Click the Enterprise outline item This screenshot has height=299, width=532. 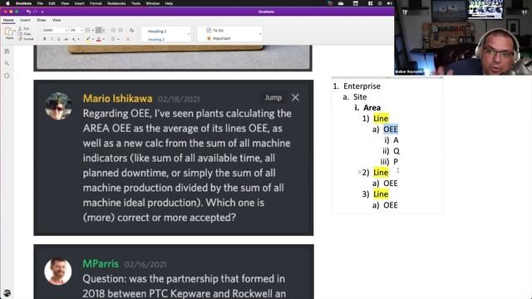click(362, 86)
